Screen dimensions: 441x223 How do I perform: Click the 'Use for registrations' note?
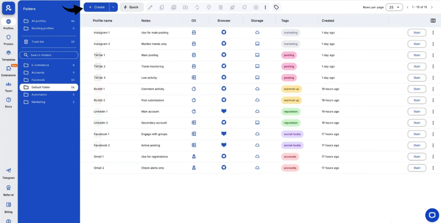coord(155,156)
